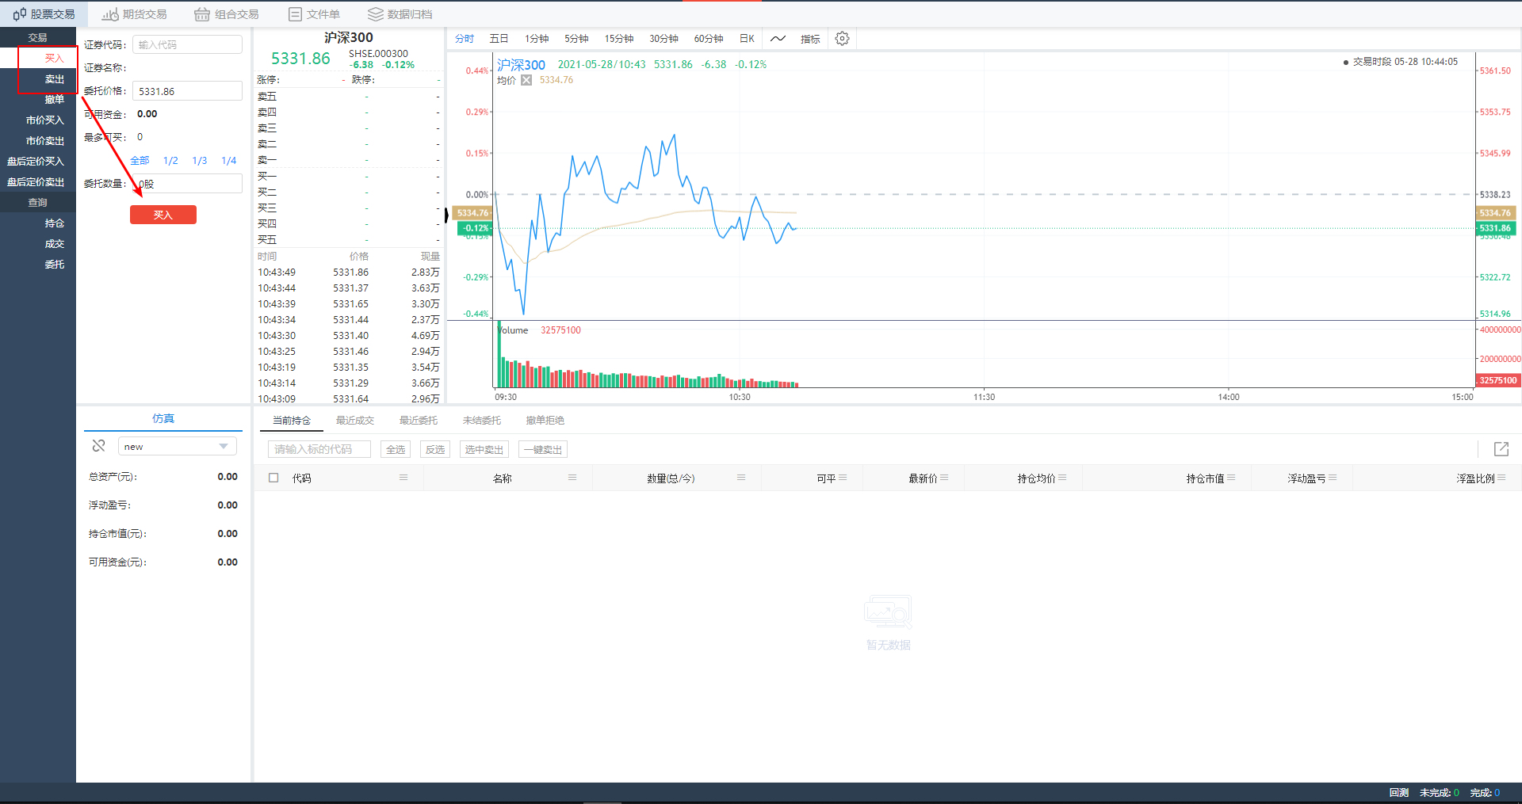Switch chart to 五日 five-day view
The image size is (1522, 804).
[499, 39]
